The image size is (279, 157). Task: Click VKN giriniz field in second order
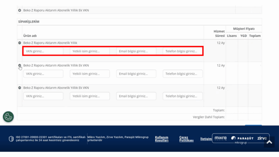point(43,74)
